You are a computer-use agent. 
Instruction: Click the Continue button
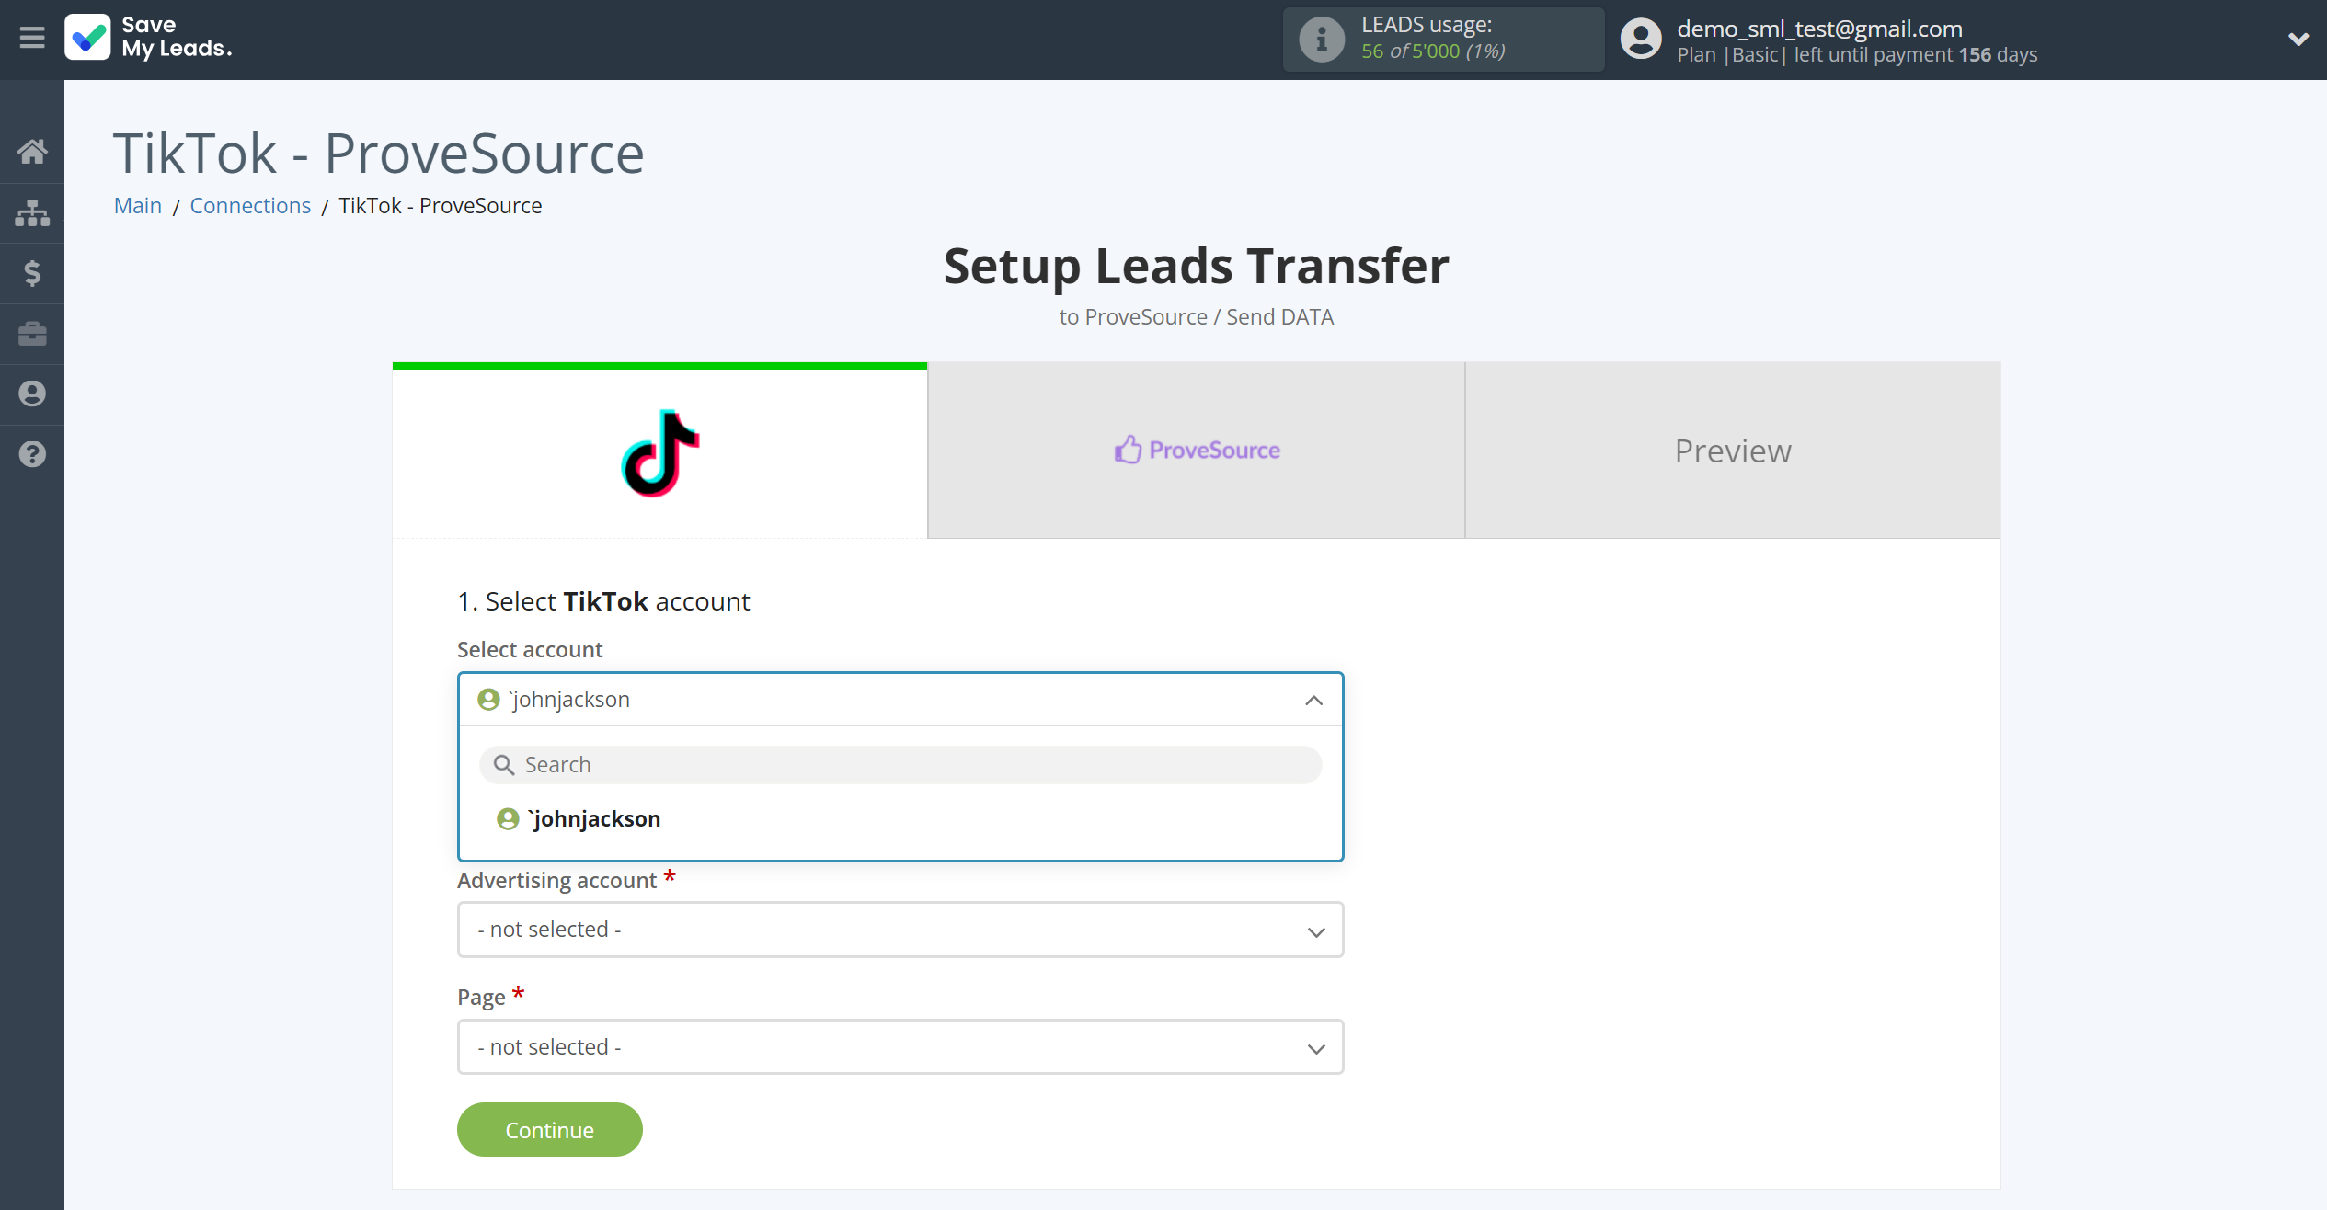coord(548,1130)
